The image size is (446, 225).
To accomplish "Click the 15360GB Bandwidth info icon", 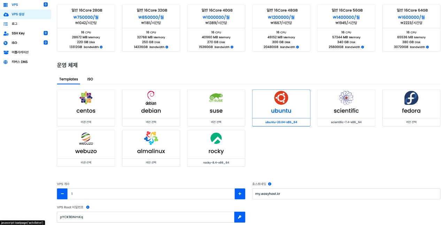I will tap(232, 47).
